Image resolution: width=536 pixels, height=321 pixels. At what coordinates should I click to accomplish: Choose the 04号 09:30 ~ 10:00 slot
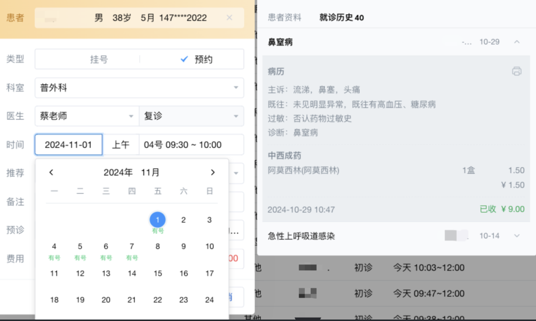point(191,145)
